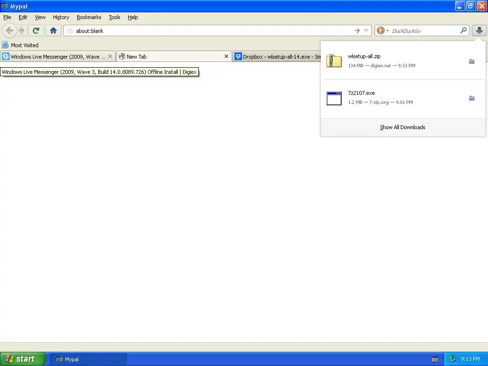Click the network tray icon

452,359
